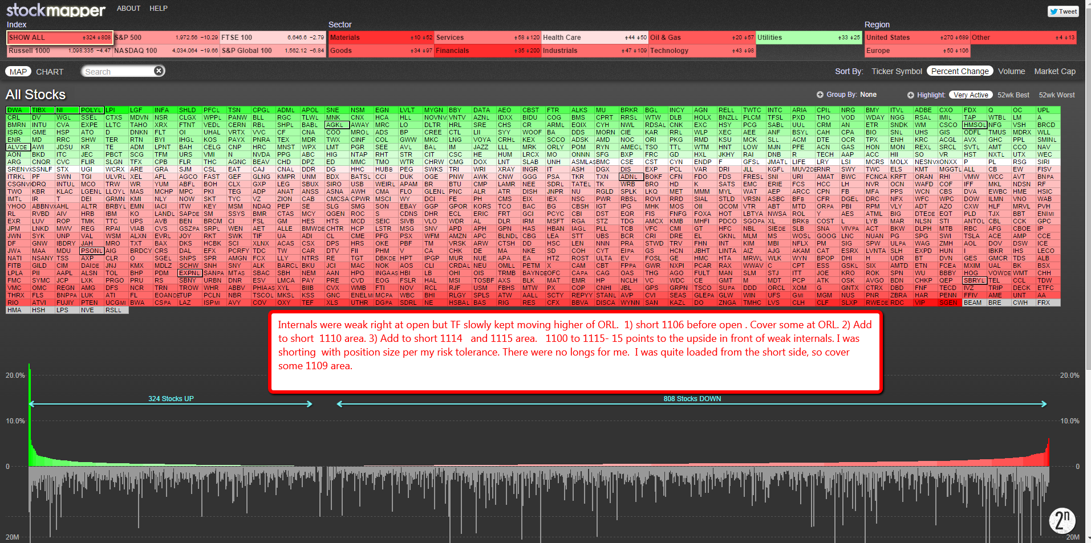The width and height of the screenshot is (1091, 543).
Task: Filter by the Health Care sector
Action: pyautogui.click(x=595, y=38)
